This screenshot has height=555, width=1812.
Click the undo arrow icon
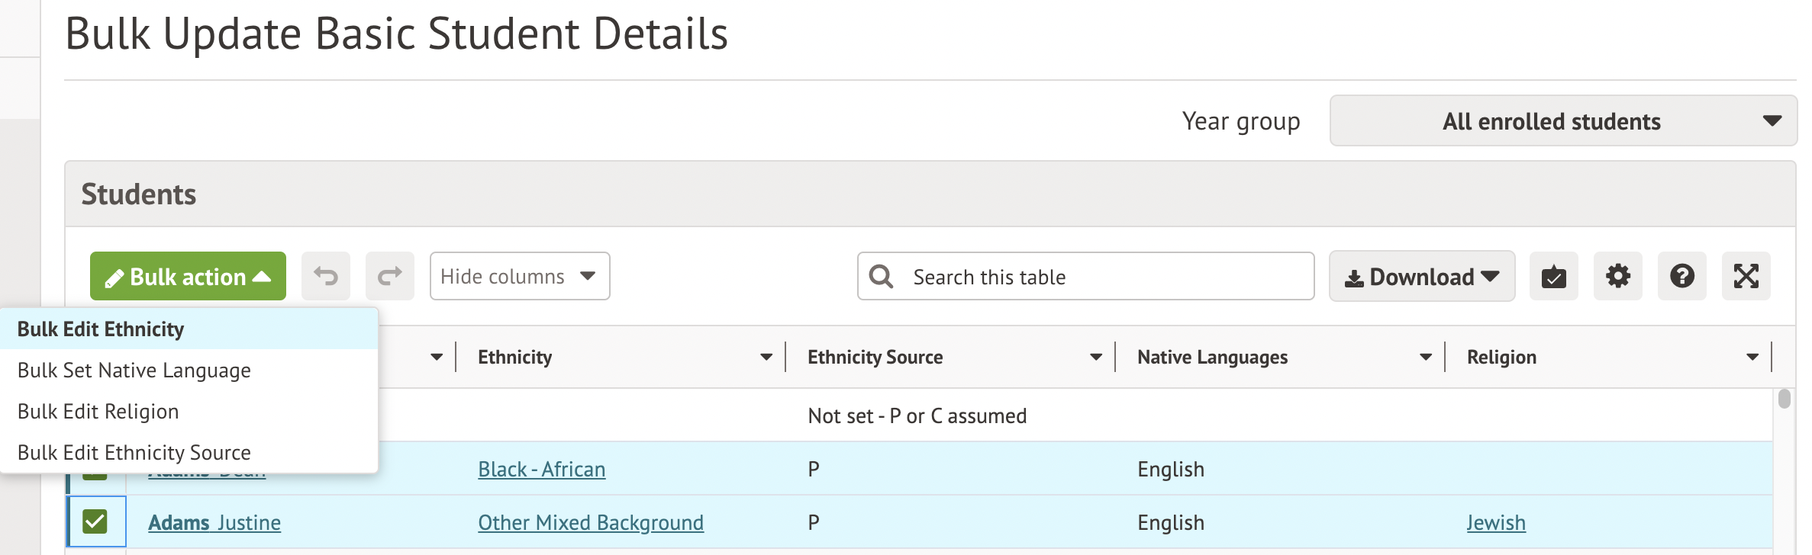pos(326,276)
